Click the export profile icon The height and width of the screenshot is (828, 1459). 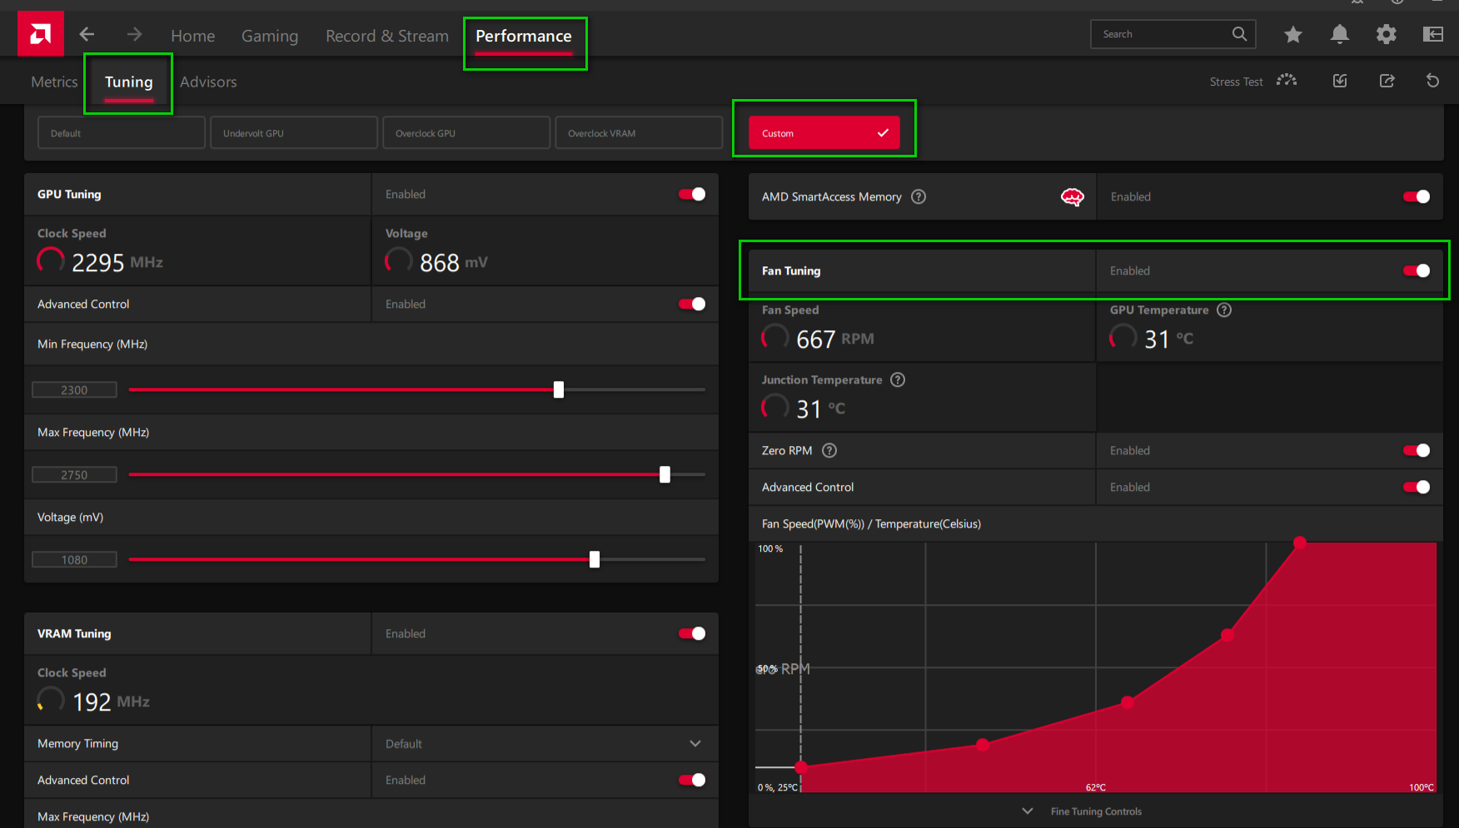[1387, 81]
